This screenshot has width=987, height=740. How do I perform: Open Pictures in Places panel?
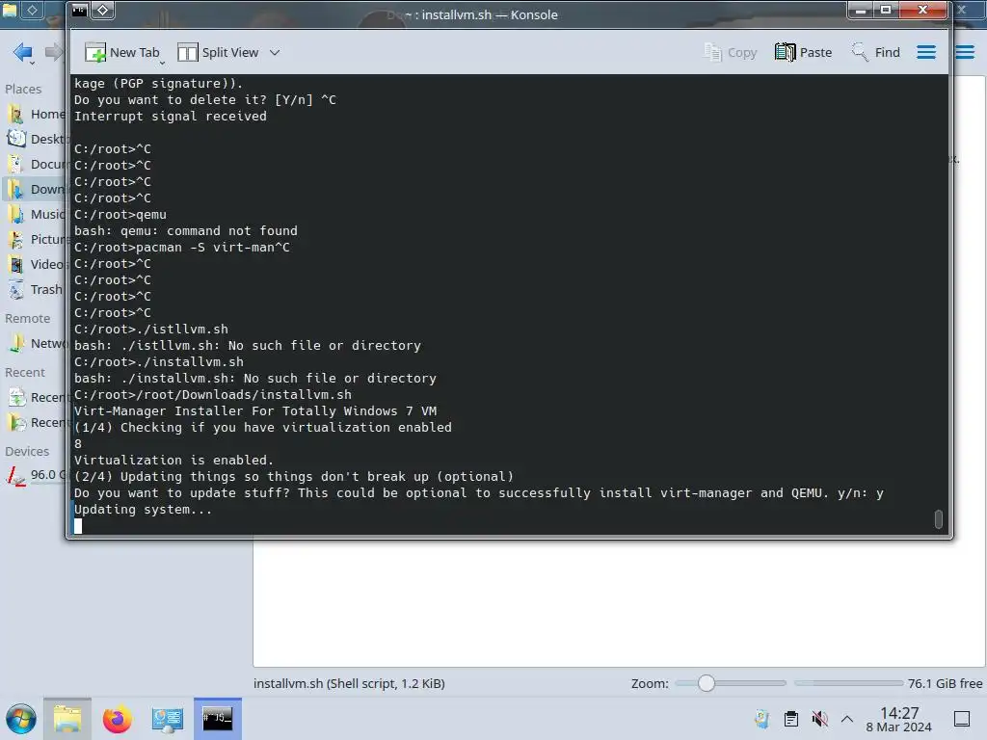pos(36,240)
